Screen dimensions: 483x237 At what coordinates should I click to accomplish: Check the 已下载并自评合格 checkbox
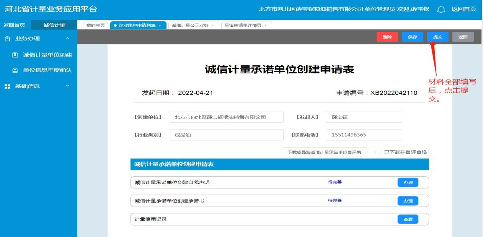378,152
